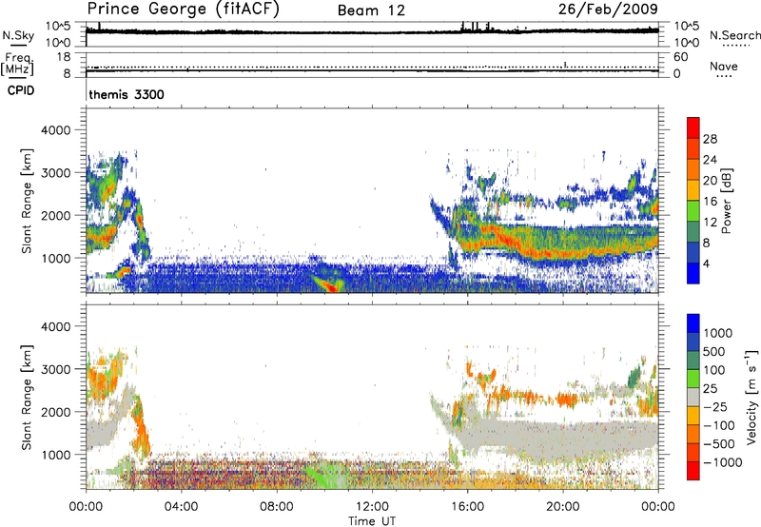Click the 'Beam 12' label

(371, 10)
